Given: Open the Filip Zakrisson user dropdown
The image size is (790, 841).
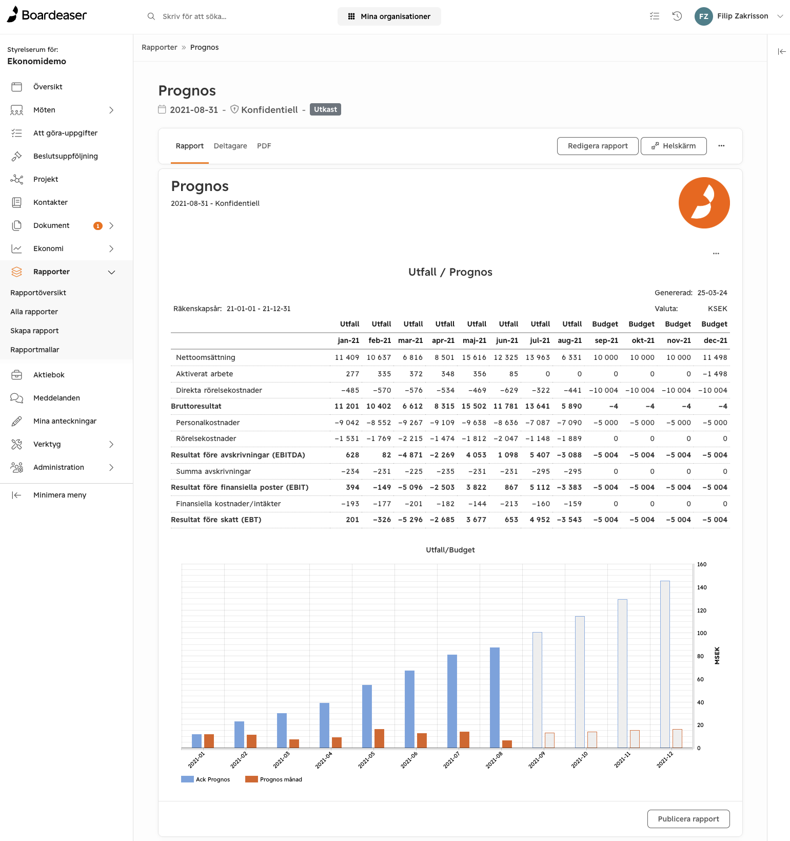Looking at the screenshot, I should (739, 16).
